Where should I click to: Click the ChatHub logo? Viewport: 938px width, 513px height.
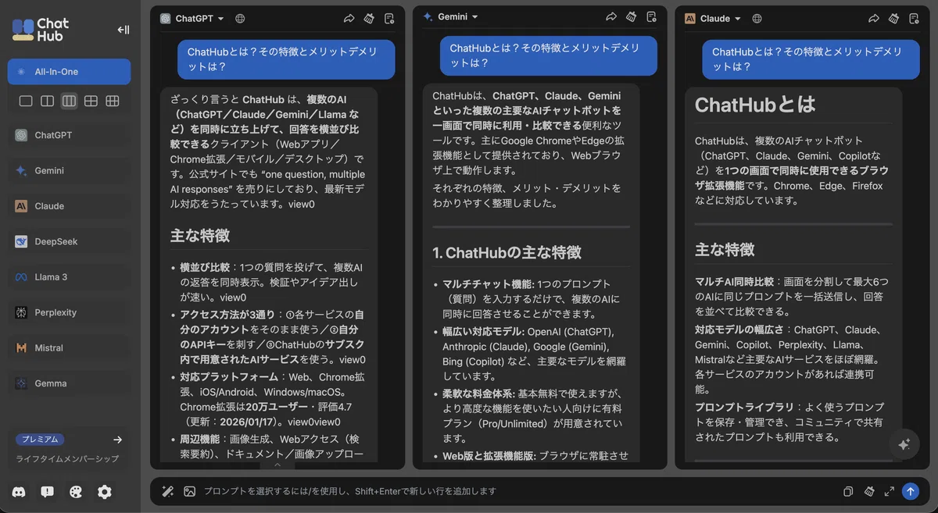pyautogui.click(x=41, y=30)
